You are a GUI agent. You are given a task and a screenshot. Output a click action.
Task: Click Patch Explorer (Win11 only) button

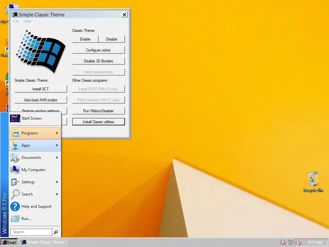[98, 100]
